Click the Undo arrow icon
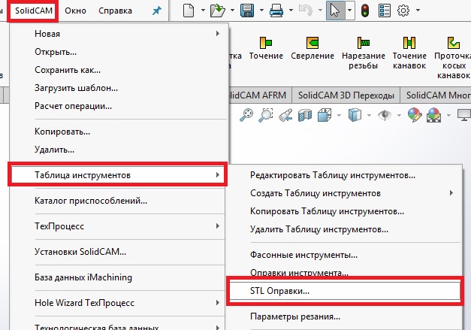Screen dimensions: 471x330 pos(306,11)
